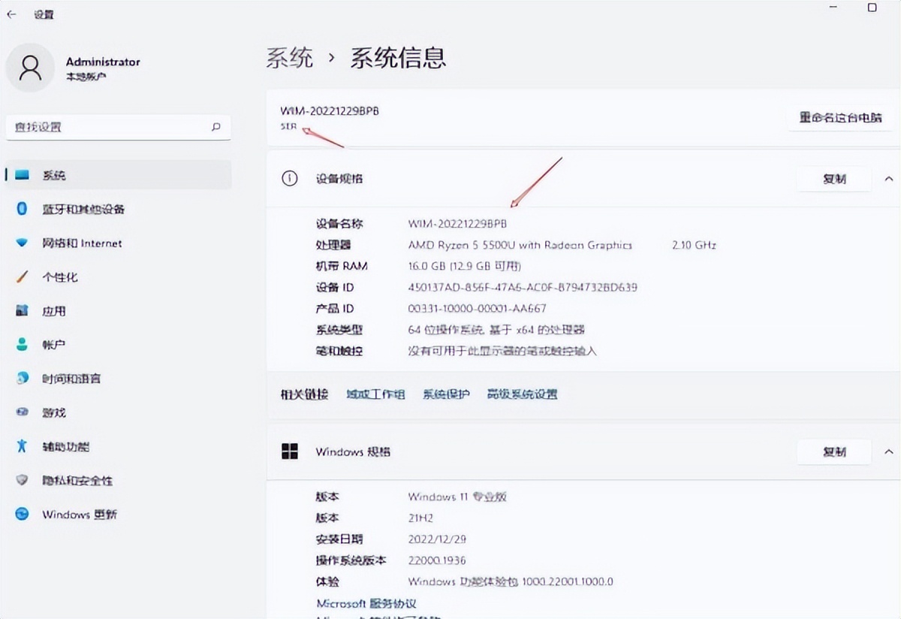Click the search magnifier icon
The image size is (901, 619).
click(216, 127)
